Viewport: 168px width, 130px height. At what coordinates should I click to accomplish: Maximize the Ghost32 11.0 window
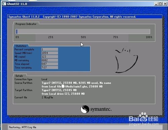click(x=161, y=4)
